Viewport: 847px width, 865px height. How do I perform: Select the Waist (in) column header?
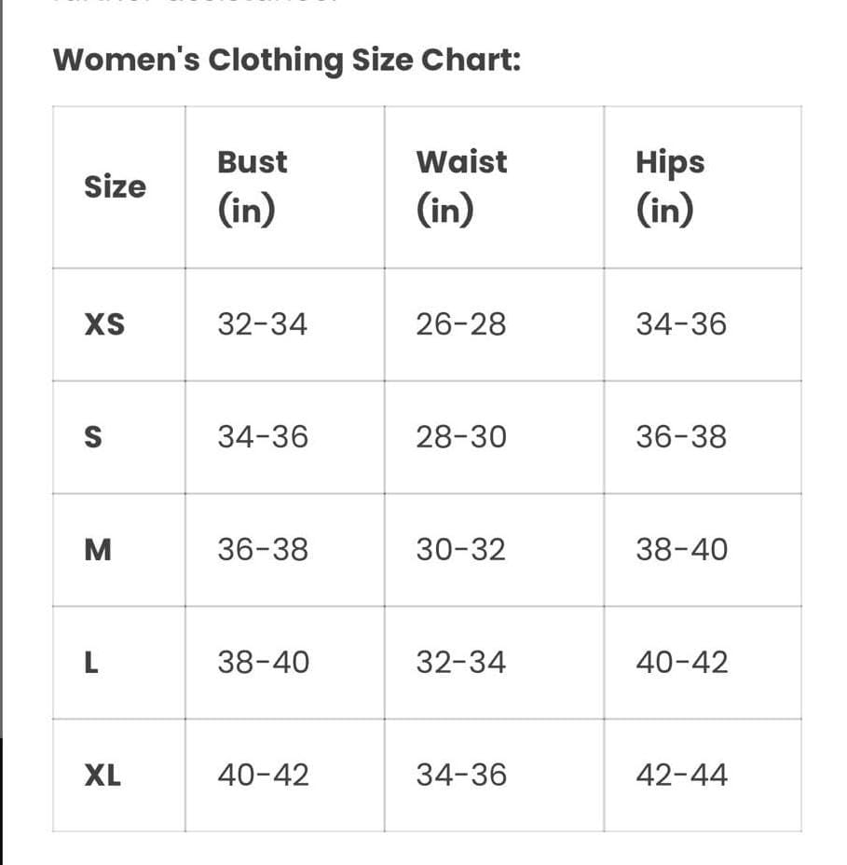click(461, 186)
